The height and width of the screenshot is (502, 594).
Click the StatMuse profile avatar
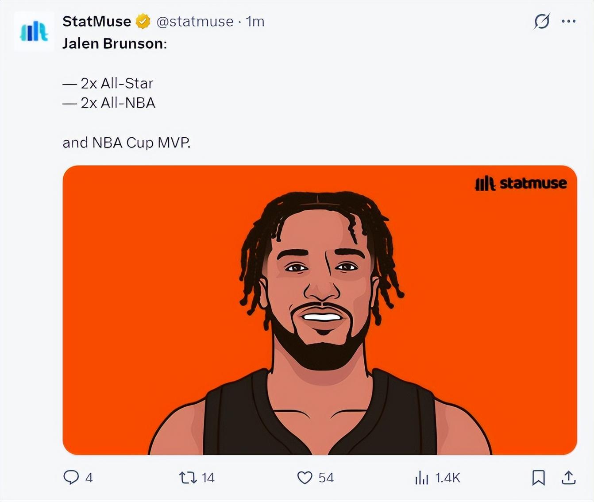34,32
